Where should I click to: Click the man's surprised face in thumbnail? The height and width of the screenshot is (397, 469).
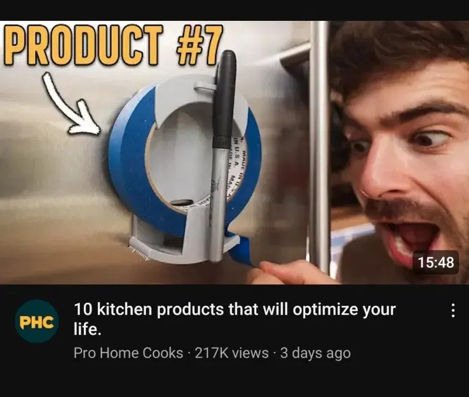pos(407,156)
